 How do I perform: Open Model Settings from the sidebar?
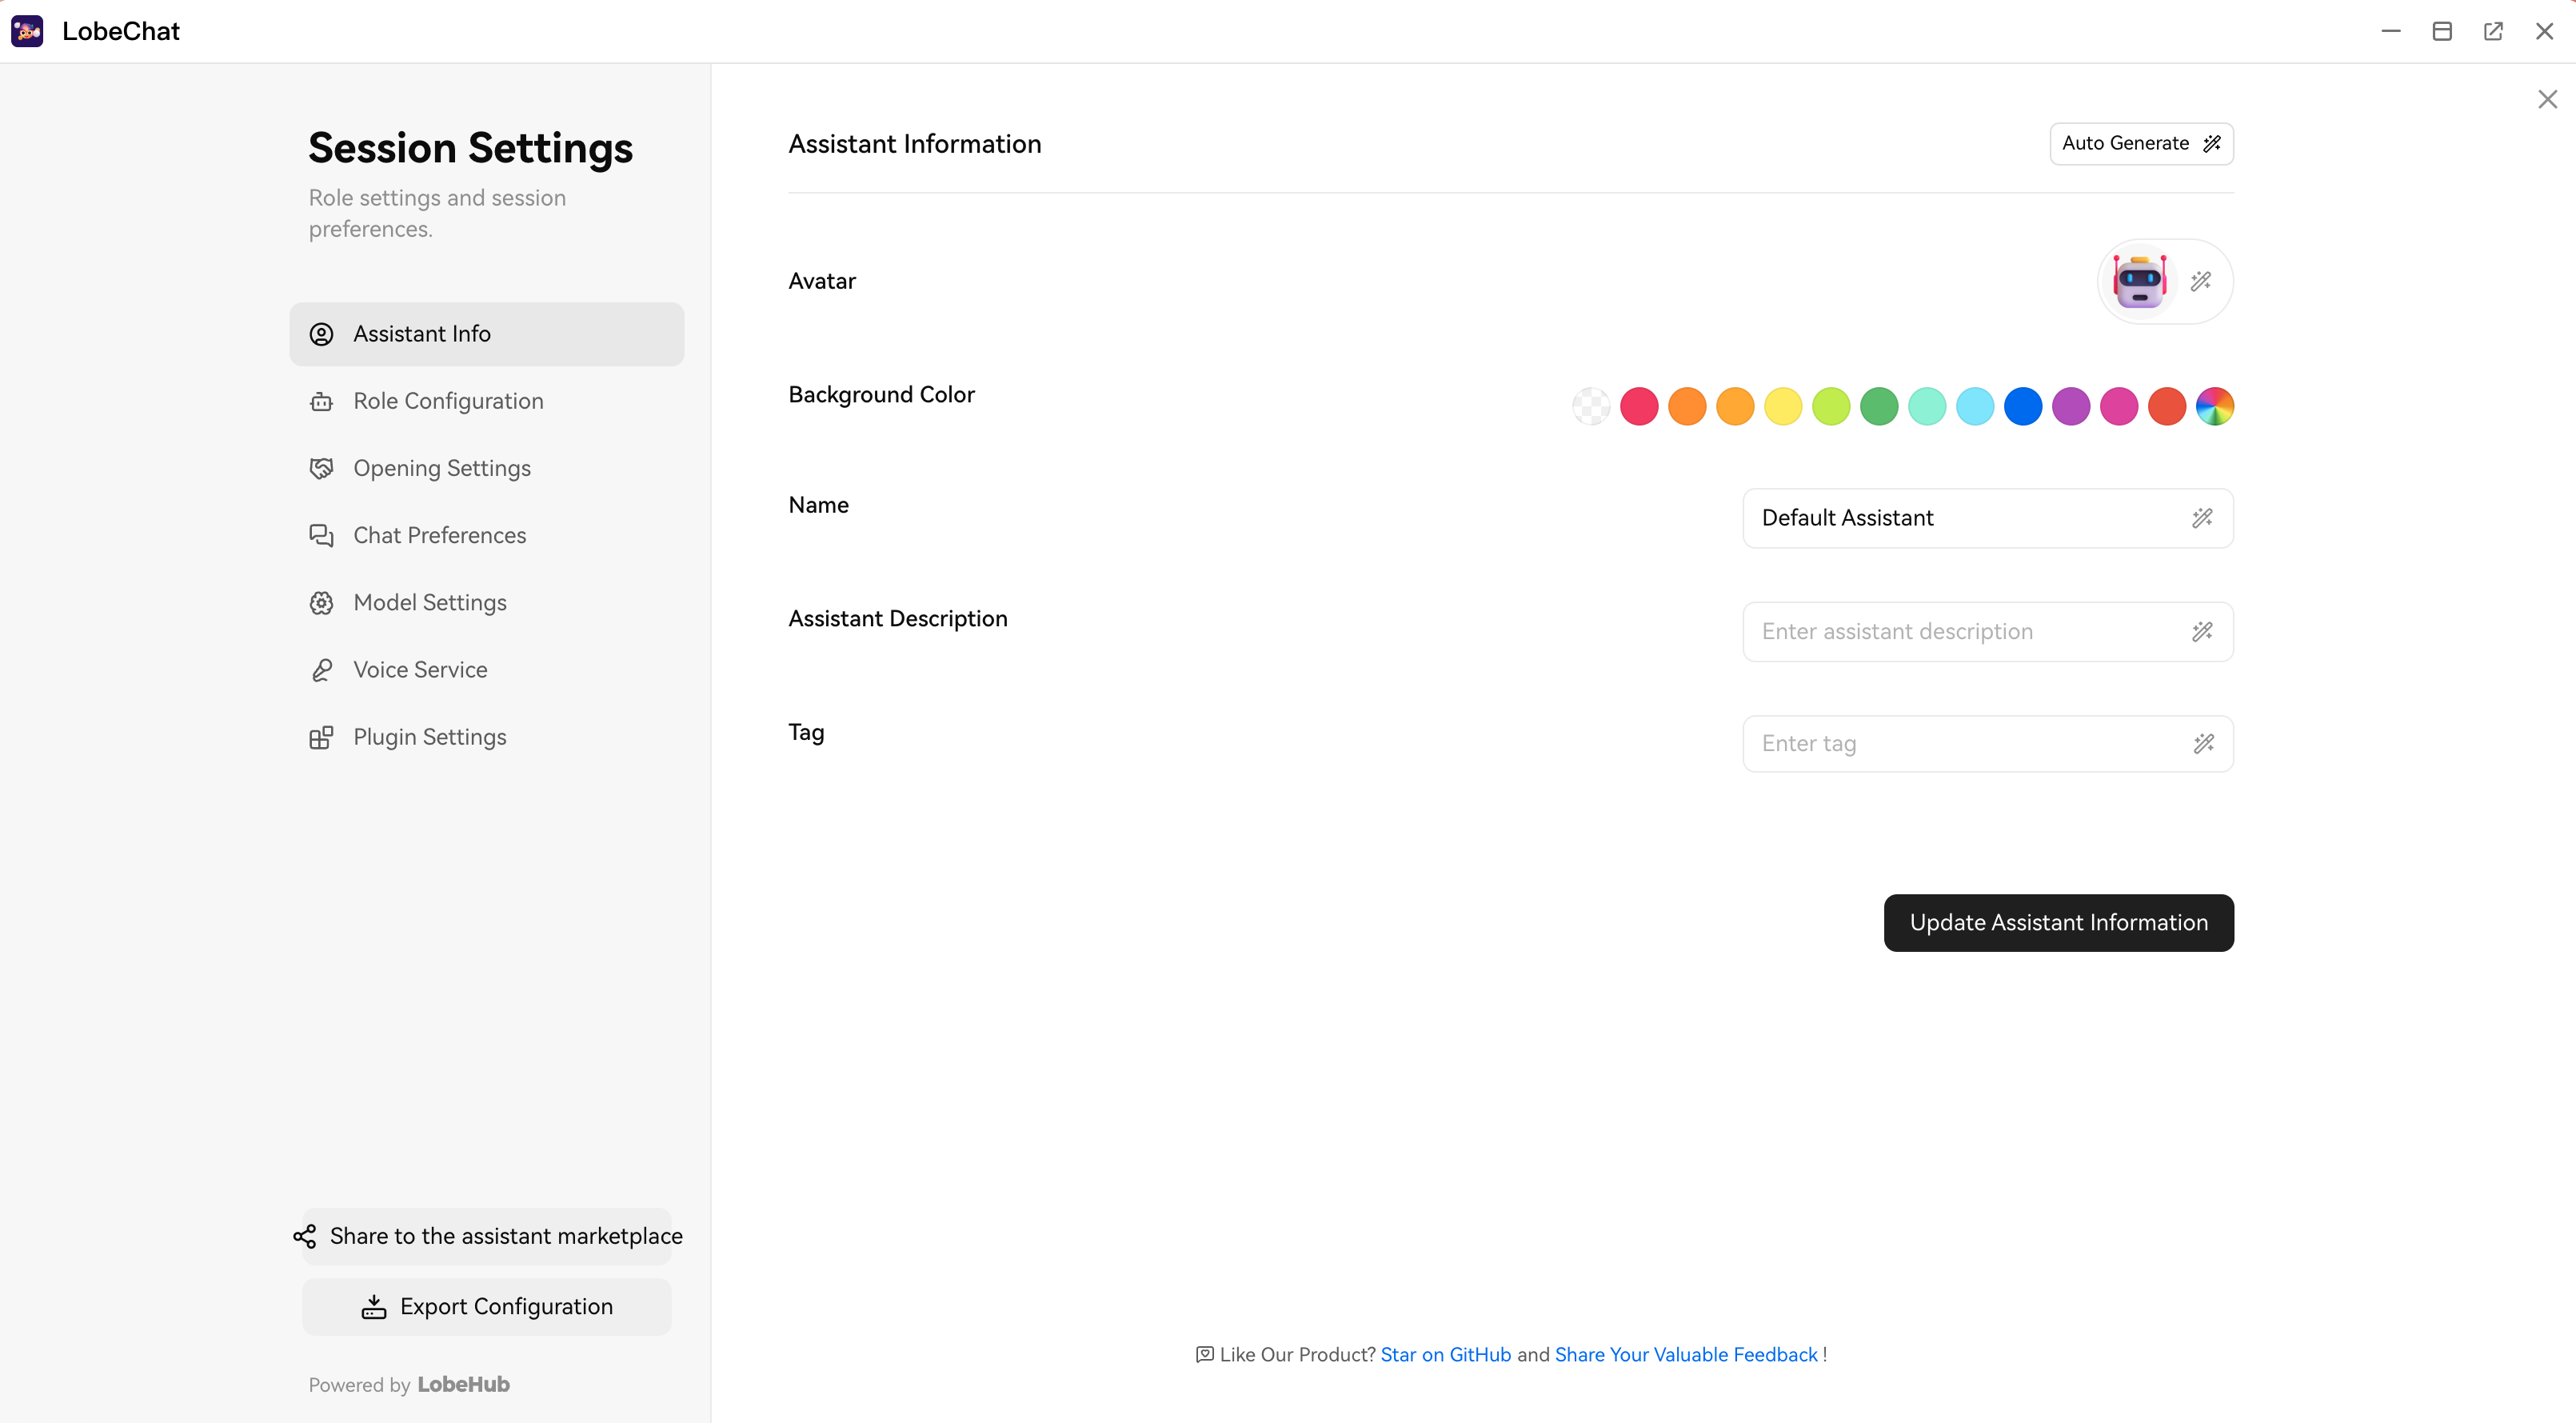[x=430, y=602]
